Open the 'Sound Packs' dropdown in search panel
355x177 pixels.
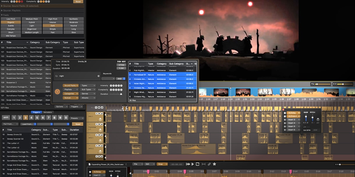(70, 86)
